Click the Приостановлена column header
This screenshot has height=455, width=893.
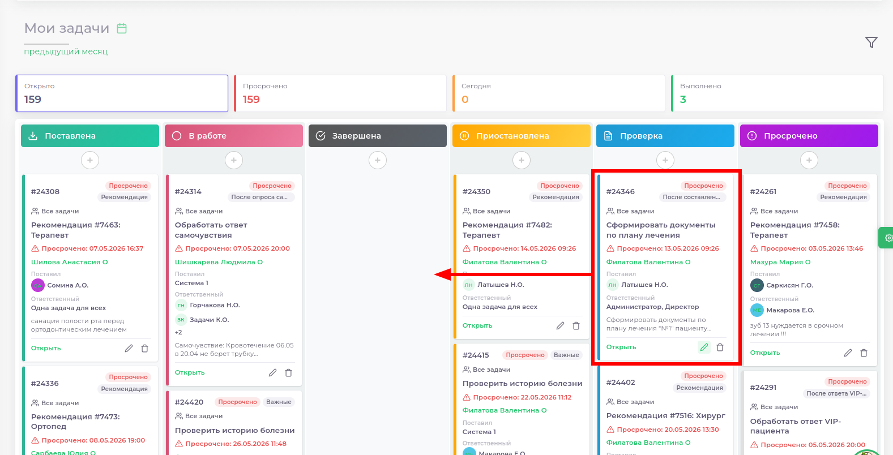522,136
